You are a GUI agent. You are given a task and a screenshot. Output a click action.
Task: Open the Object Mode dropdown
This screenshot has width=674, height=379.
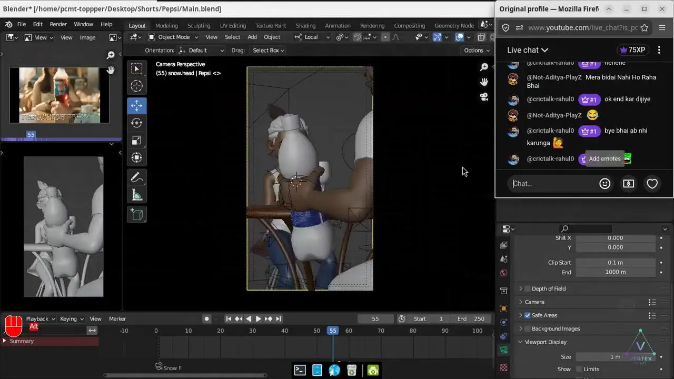point(173,37)
